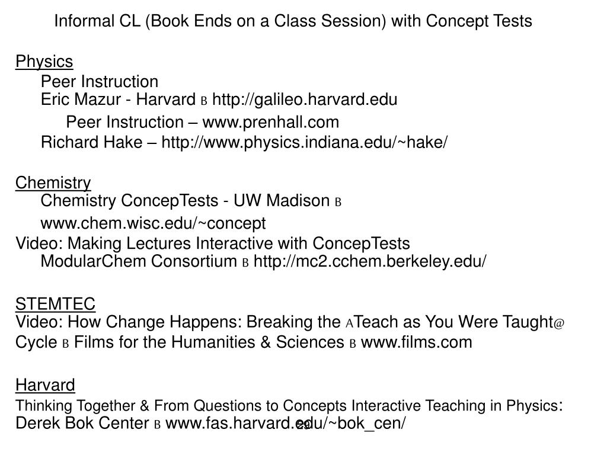Select the Harvard heading

click(x=45, y=385)
